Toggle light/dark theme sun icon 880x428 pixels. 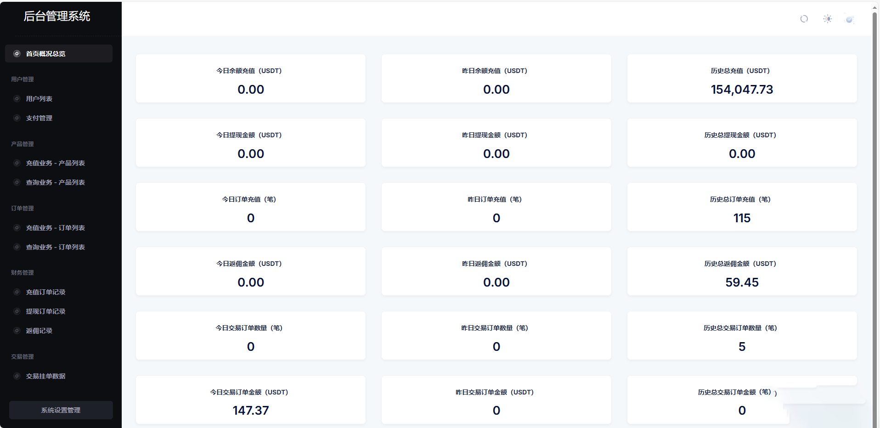pos(827,19)
